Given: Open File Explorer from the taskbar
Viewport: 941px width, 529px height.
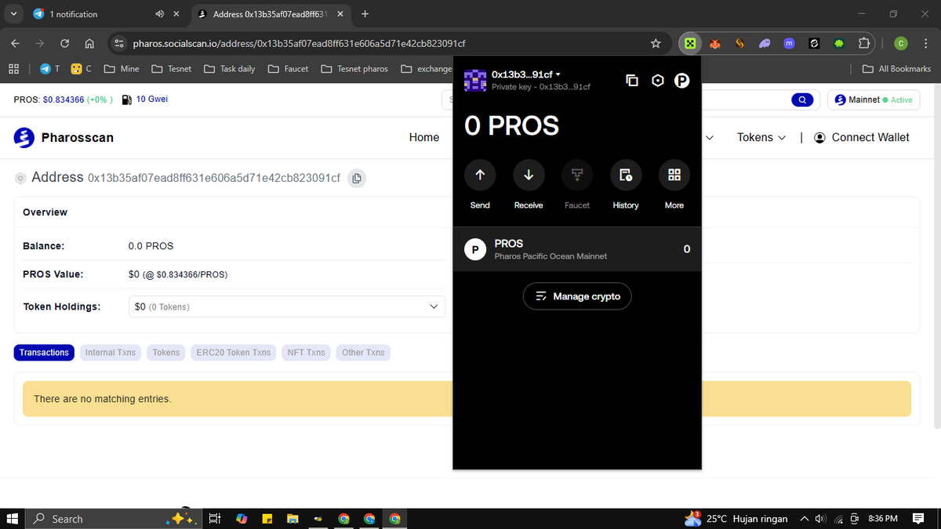Looking at the screenshot, I should point(292,519).
